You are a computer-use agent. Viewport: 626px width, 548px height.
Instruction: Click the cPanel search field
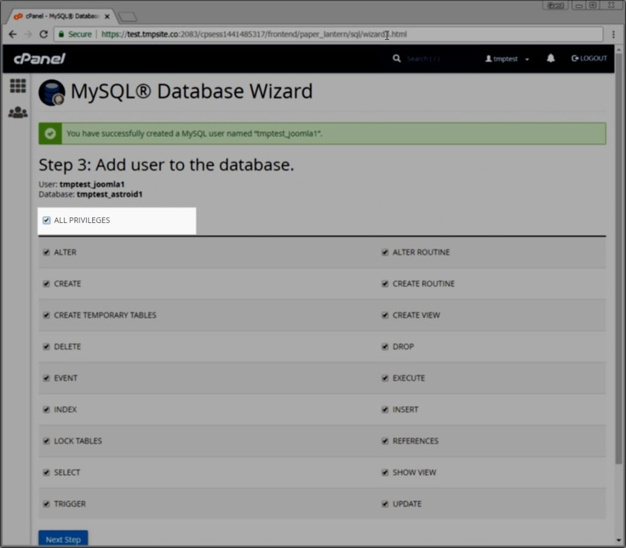(x=436, y=59)
